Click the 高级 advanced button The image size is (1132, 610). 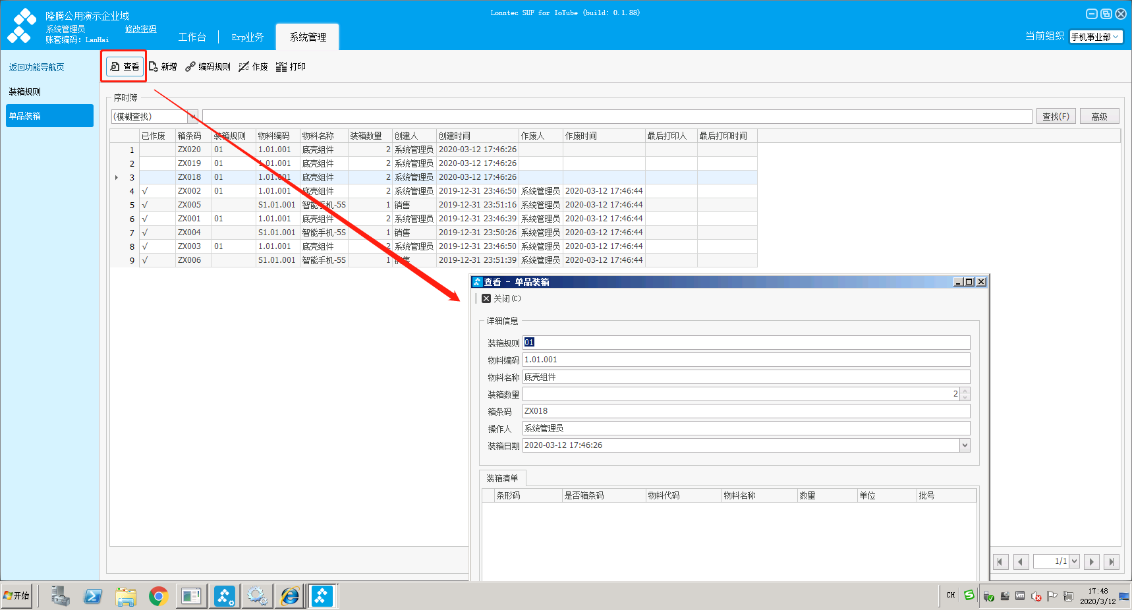pos(1099,117)
